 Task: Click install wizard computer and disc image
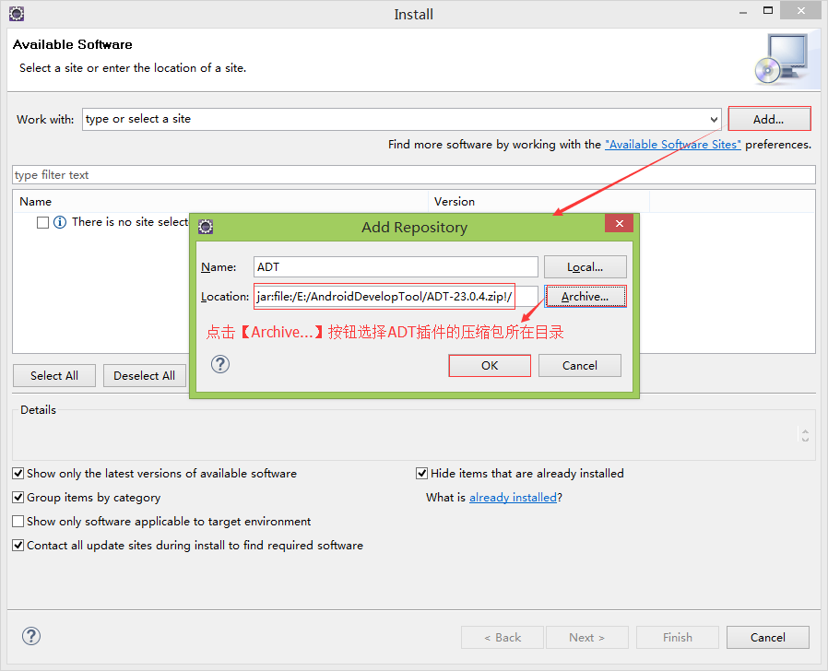pos(783,60)
